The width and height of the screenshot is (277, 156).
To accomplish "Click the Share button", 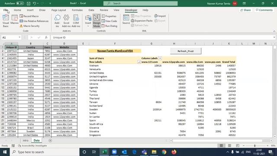I will [x=245, y=10].
